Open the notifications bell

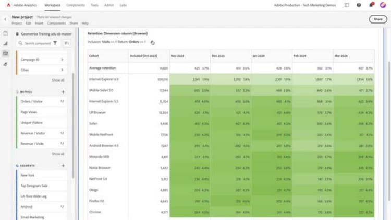pyautogui.click(x=371, y=5)
